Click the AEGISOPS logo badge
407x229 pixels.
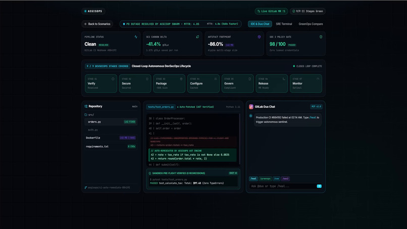click(93, 11)
